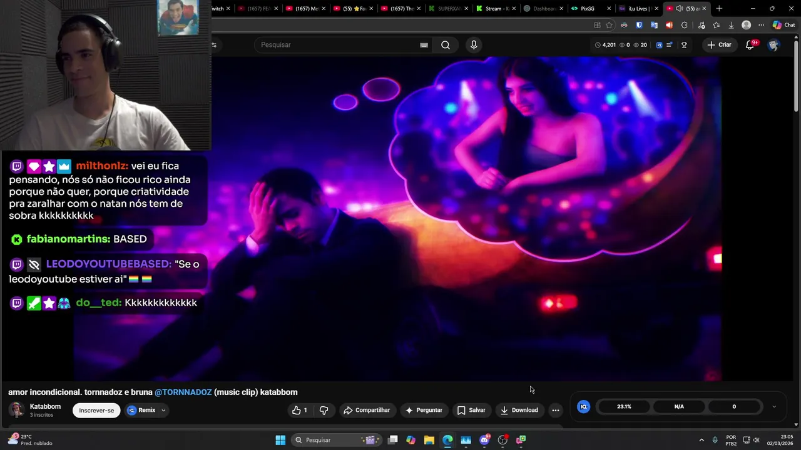Open a new browser tab

click(x=719, y=9)
